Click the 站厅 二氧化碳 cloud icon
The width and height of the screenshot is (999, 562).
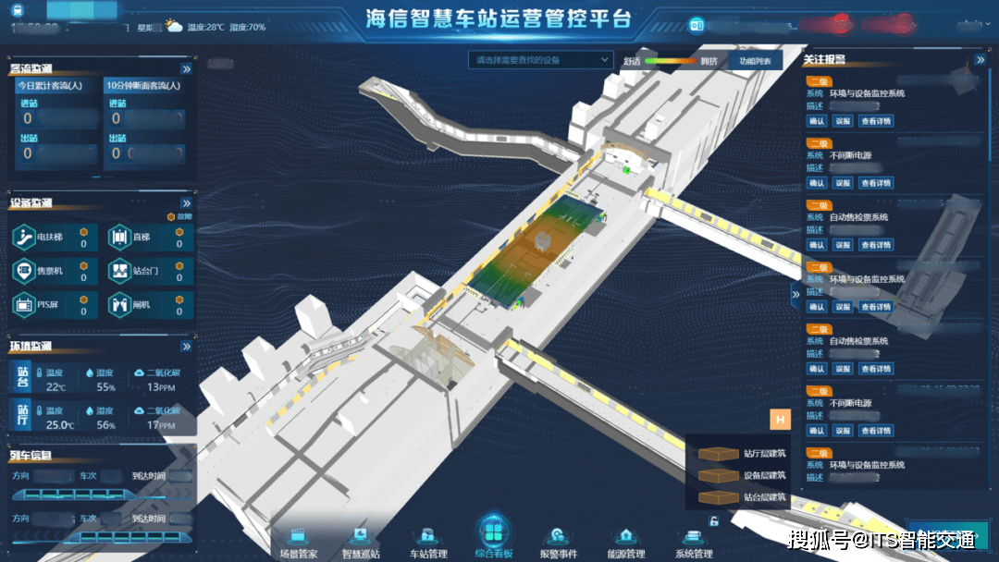139,410
